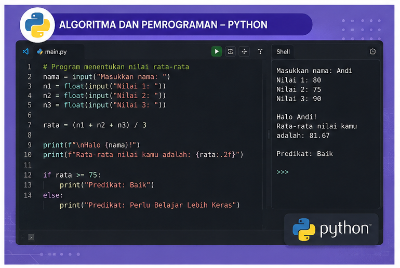
Task: Click the 'else:' line
Action: (x=53, y=195)
